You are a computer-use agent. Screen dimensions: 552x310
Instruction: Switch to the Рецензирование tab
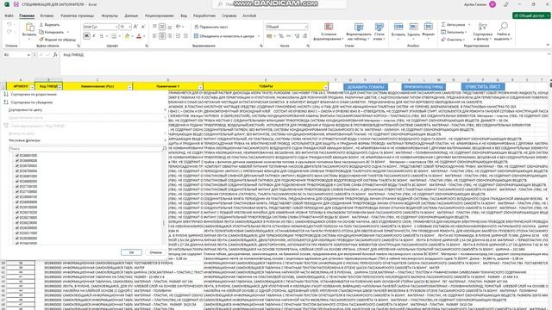[159, 15]
